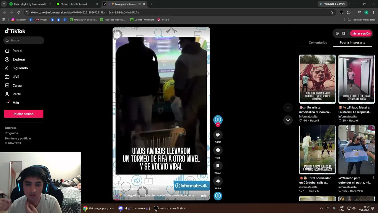Reload the page in Chrome

click(19, 12)
